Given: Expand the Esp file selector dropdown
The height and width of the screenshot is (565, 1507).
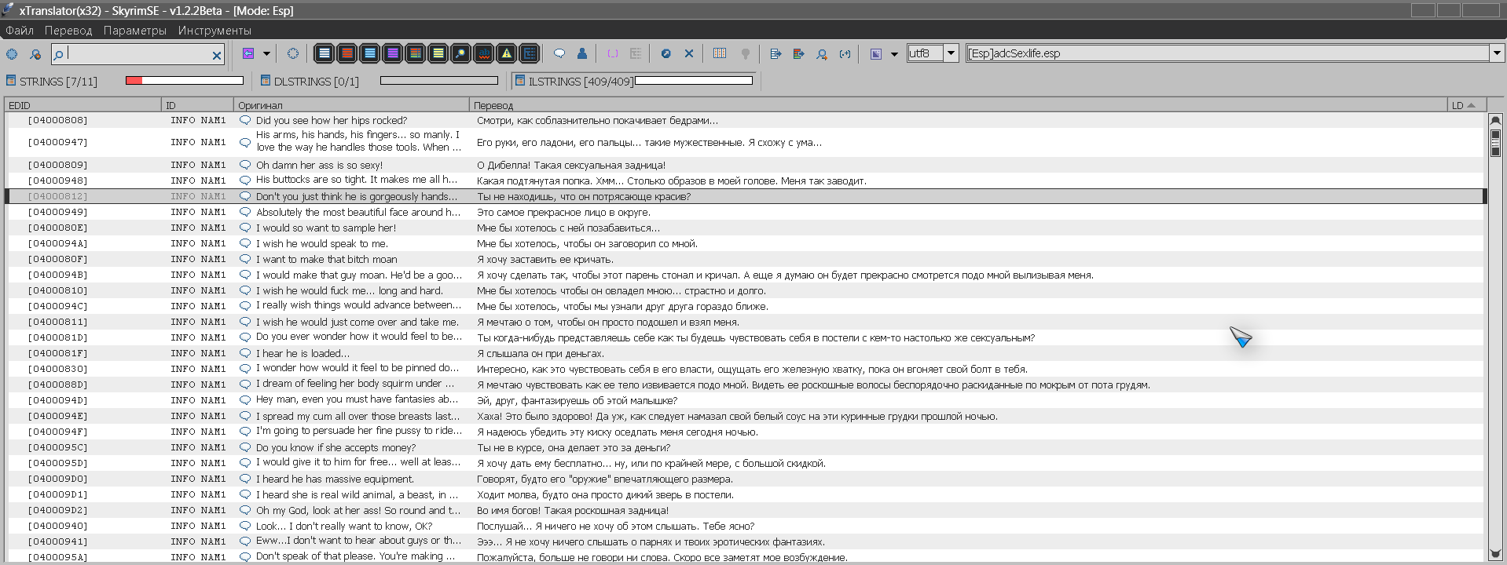Looking at the screenshot, I should point(1497,53).
